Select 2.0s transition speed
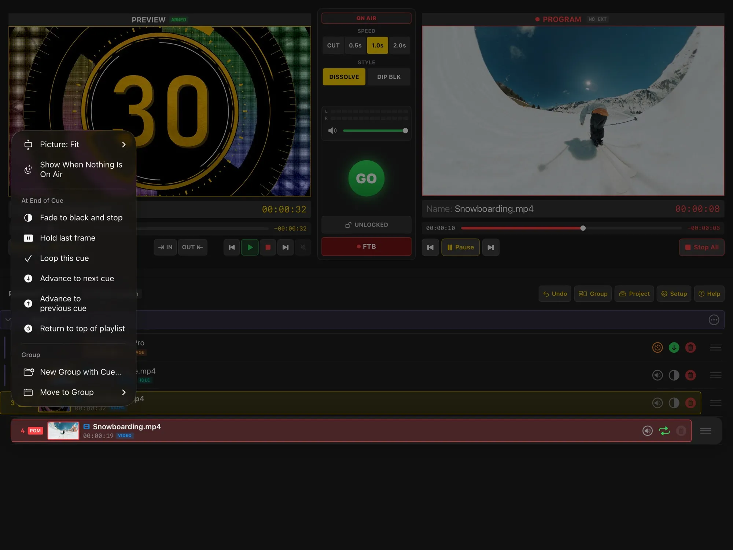Screen dimensions: 733x550 coord(399,45)
